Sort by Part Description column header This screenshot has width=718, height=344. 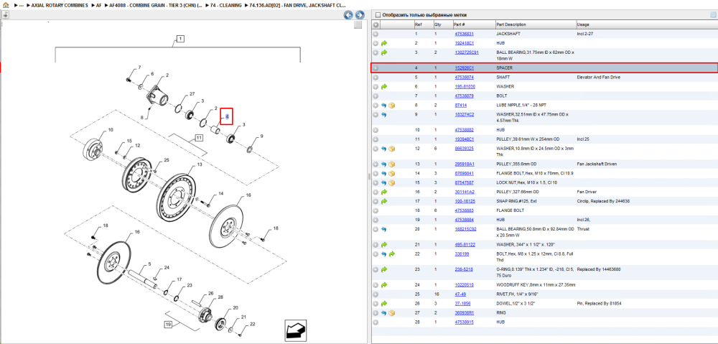pos(536,24)
